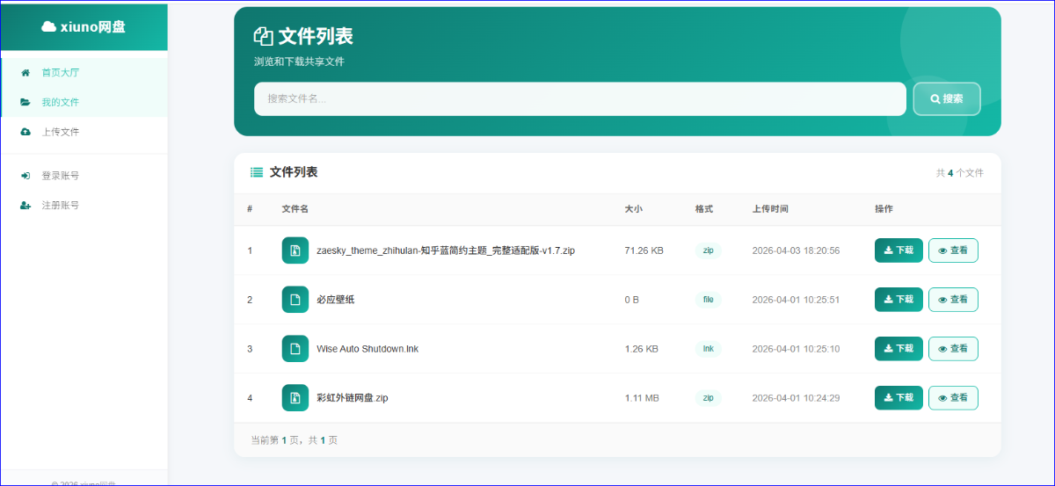Click the folder icon beside 我的文件
Viewport: 1055px width, 486px height.
(x=25, y=102)
